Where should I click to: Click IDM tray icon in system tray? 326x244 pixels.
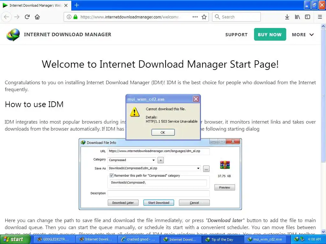296,239
